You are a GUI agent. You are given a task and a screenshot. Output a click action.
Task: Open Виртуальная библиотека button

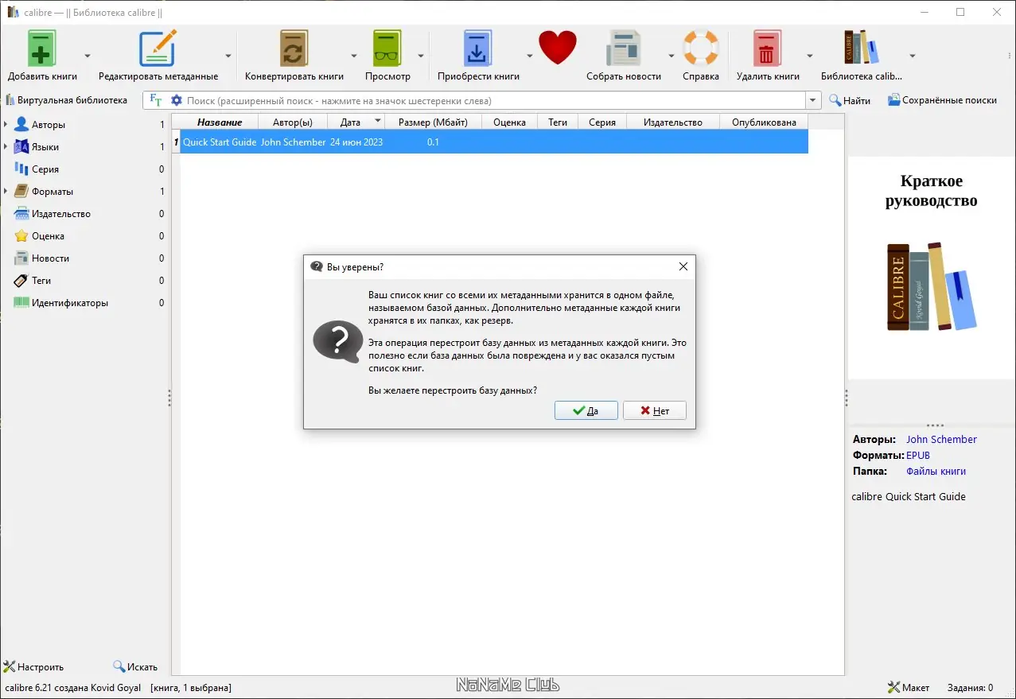coord(67,100)
